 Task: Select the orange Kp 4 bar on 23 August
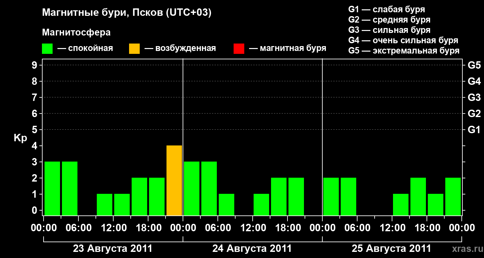click(x=174, y=180)
